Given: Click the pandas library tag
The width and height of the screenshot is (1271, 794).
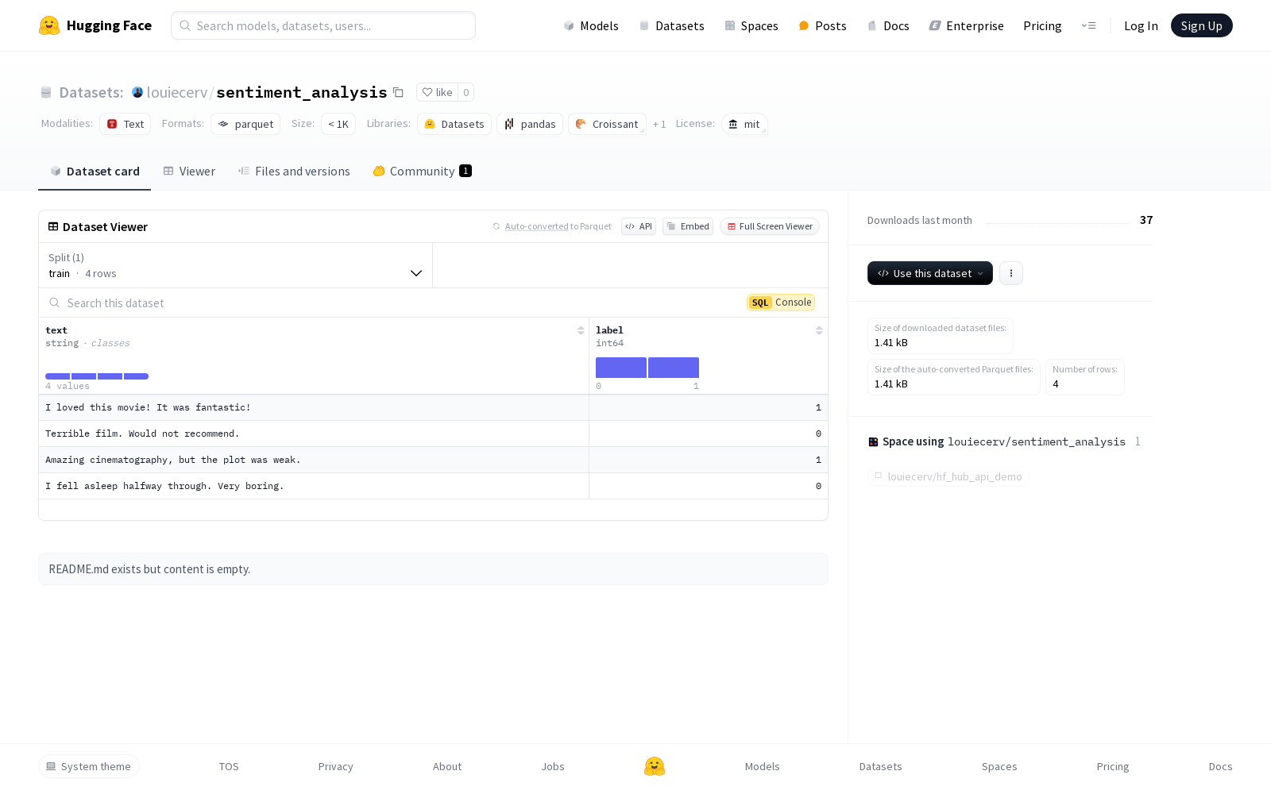Looking at the screenshot, I should pyautogui.click(x=530, y=124).
